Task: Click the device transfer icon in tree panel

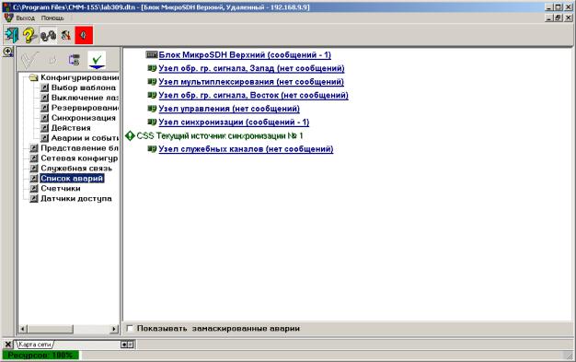Action: pyautogui.click(x=75, y=60)
